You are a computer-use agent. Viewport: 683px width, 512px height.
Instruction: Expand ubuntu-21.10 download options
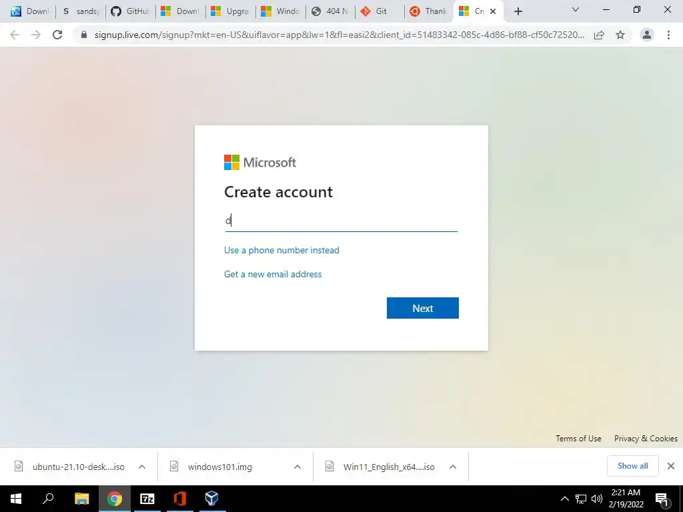(142, 467)
